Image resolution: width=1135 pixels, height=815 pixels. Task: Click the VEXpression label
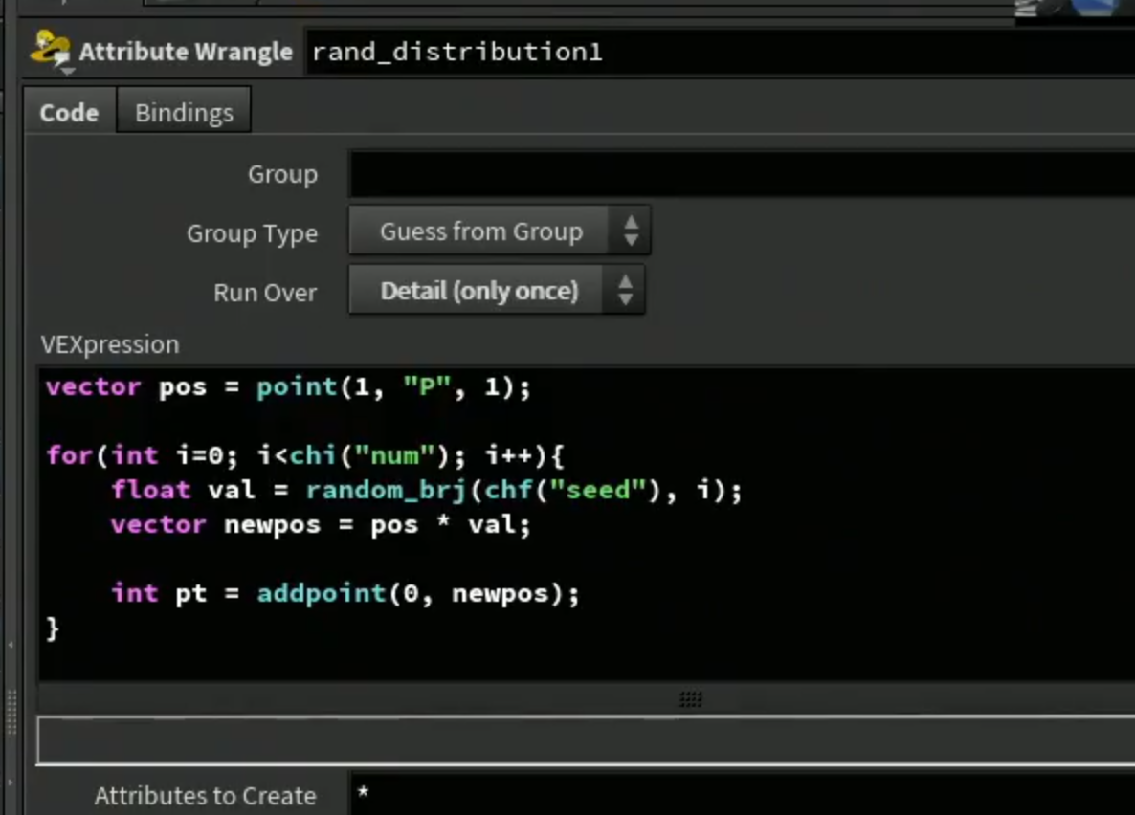tap(110, 344)
